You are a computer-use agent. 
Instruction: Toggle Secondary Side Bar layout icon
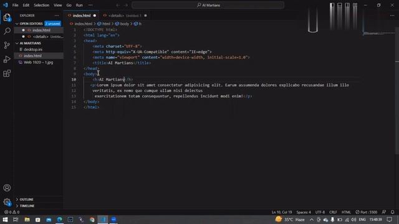point(347,5)
